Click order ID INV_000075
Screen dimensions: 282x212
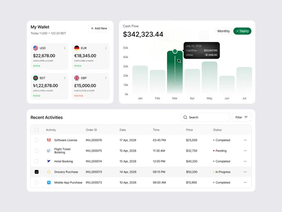point(94,151)
